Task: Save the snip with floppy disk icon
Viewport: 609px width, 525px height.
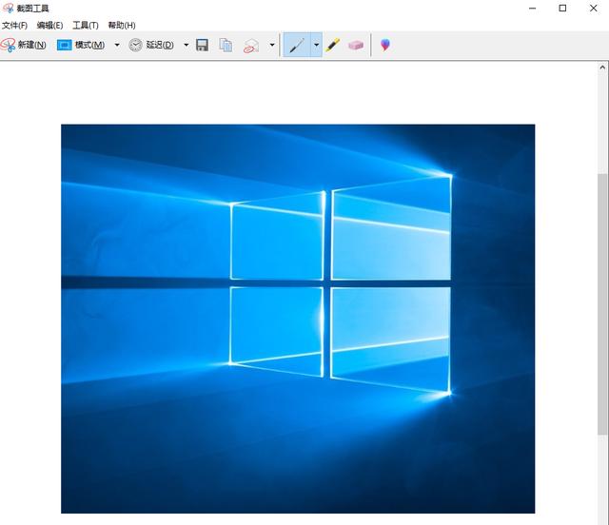Action: 202,45
